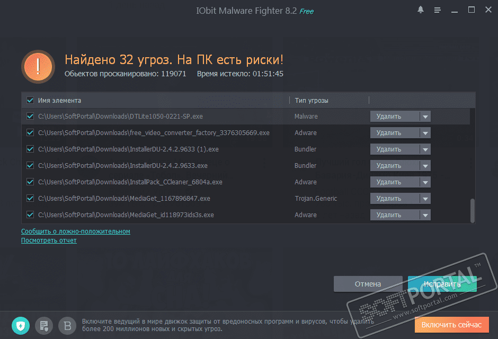
Task: Click the Trojan.Generic threat type cell
Action: tap(316, 199)
